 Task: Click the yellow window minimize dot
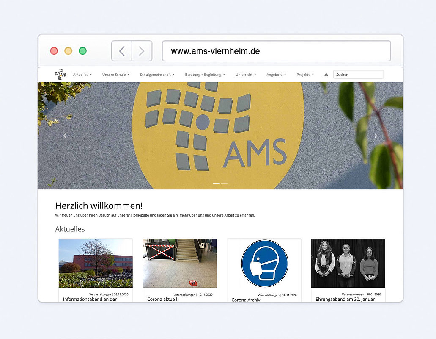click(x=68, y=51)
